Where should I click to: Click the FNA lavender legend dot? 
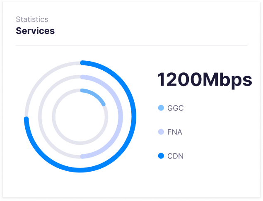(162, 132)
